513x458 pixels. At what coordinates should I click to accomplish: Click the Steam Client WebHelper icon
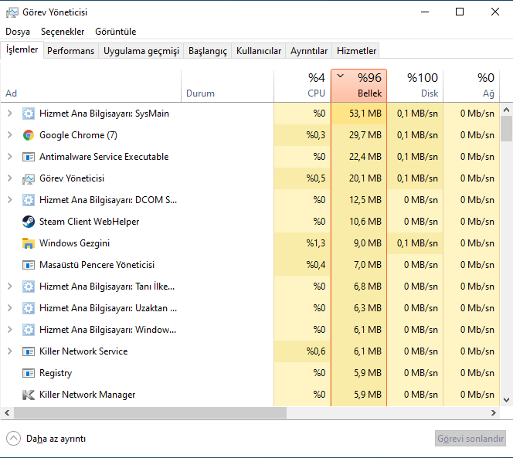tap(29, 222)
